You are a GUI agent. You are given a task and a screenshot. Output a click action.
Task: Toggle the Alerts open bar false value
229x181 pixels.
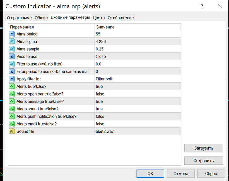(x=100, y=94)
